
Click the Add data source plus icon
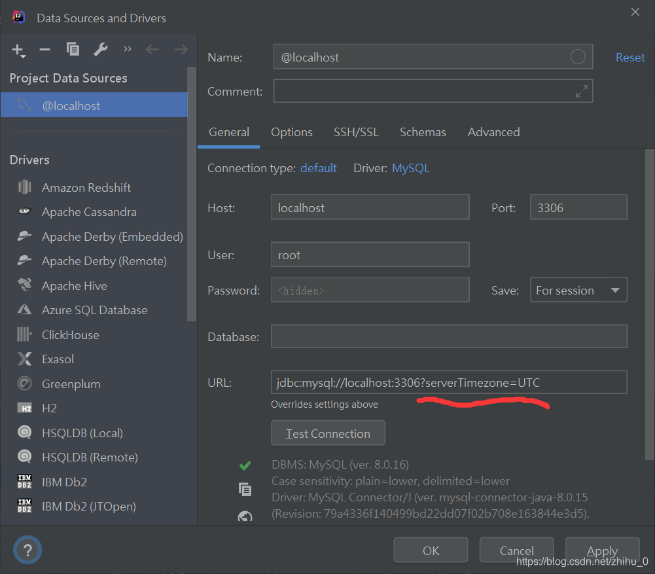pyautogui.click(x=19, y=50)
